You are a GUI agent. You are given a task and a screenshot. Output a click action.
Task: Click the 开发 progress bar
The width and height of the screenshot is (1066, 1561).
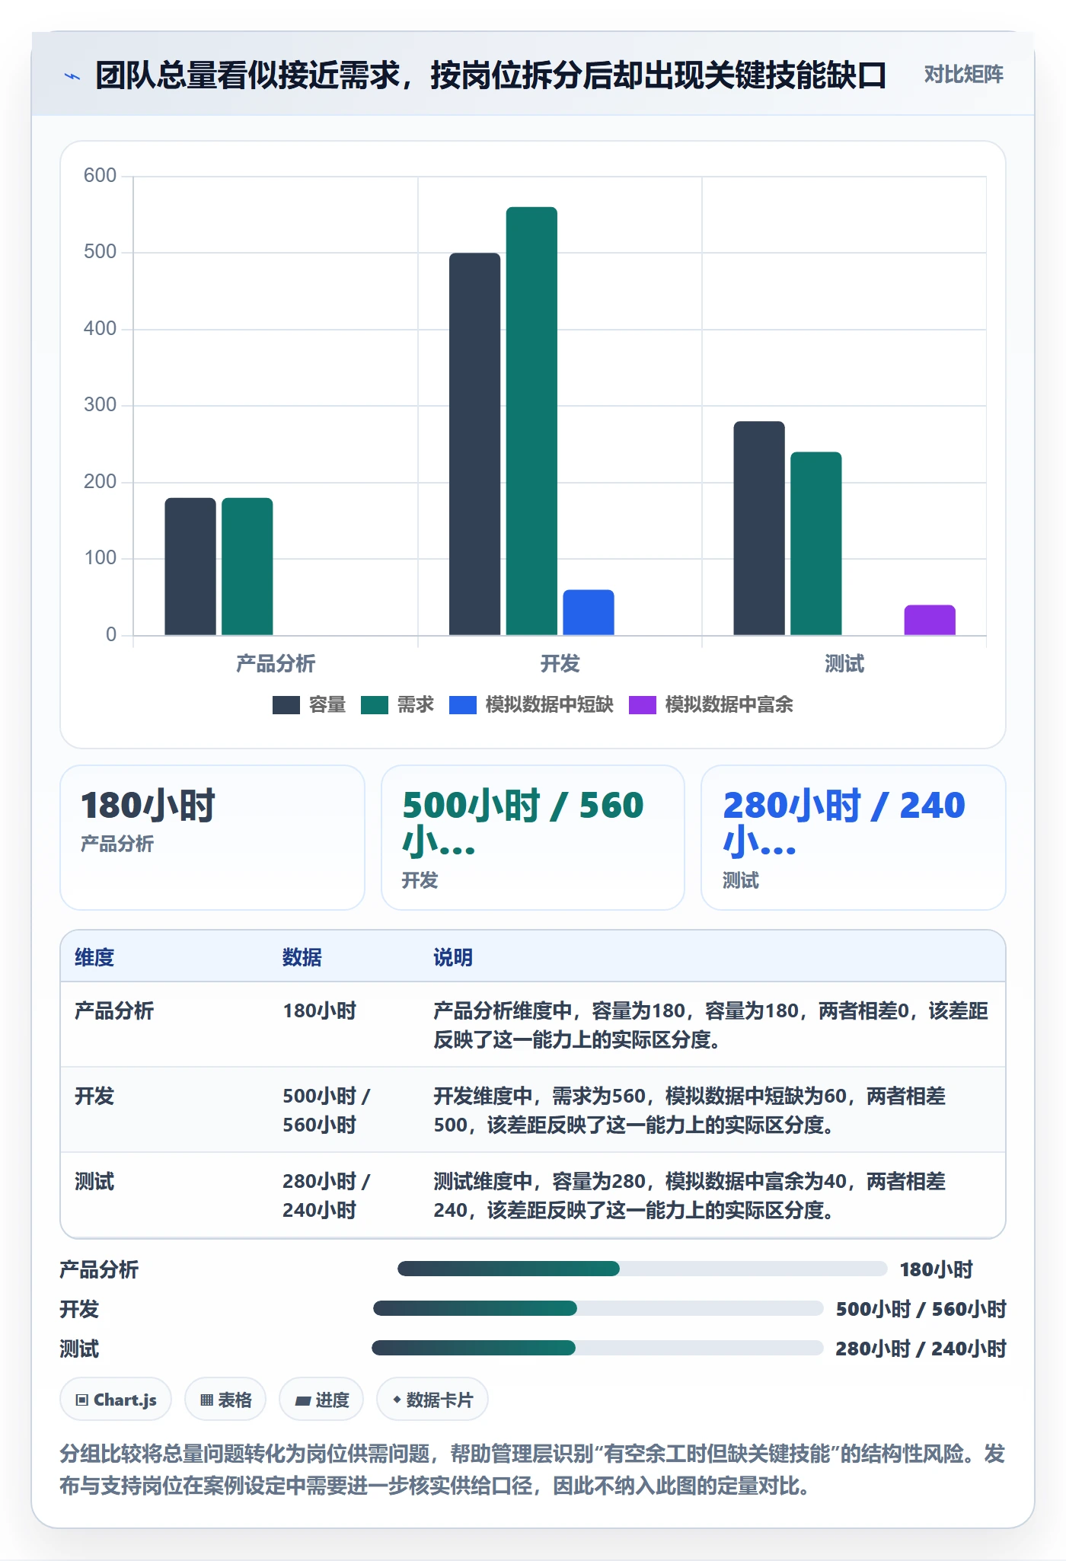pyautogui.click(x=598, y=1308)
